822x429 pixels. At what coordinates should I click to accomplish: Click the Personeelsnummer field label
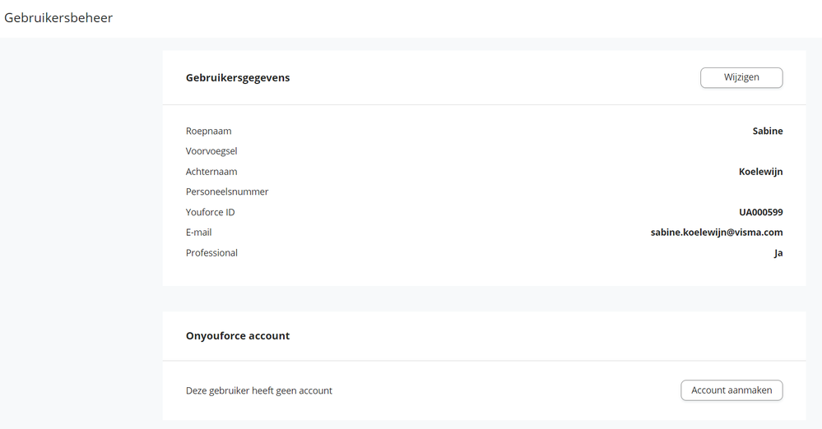[x=227, y=192]
